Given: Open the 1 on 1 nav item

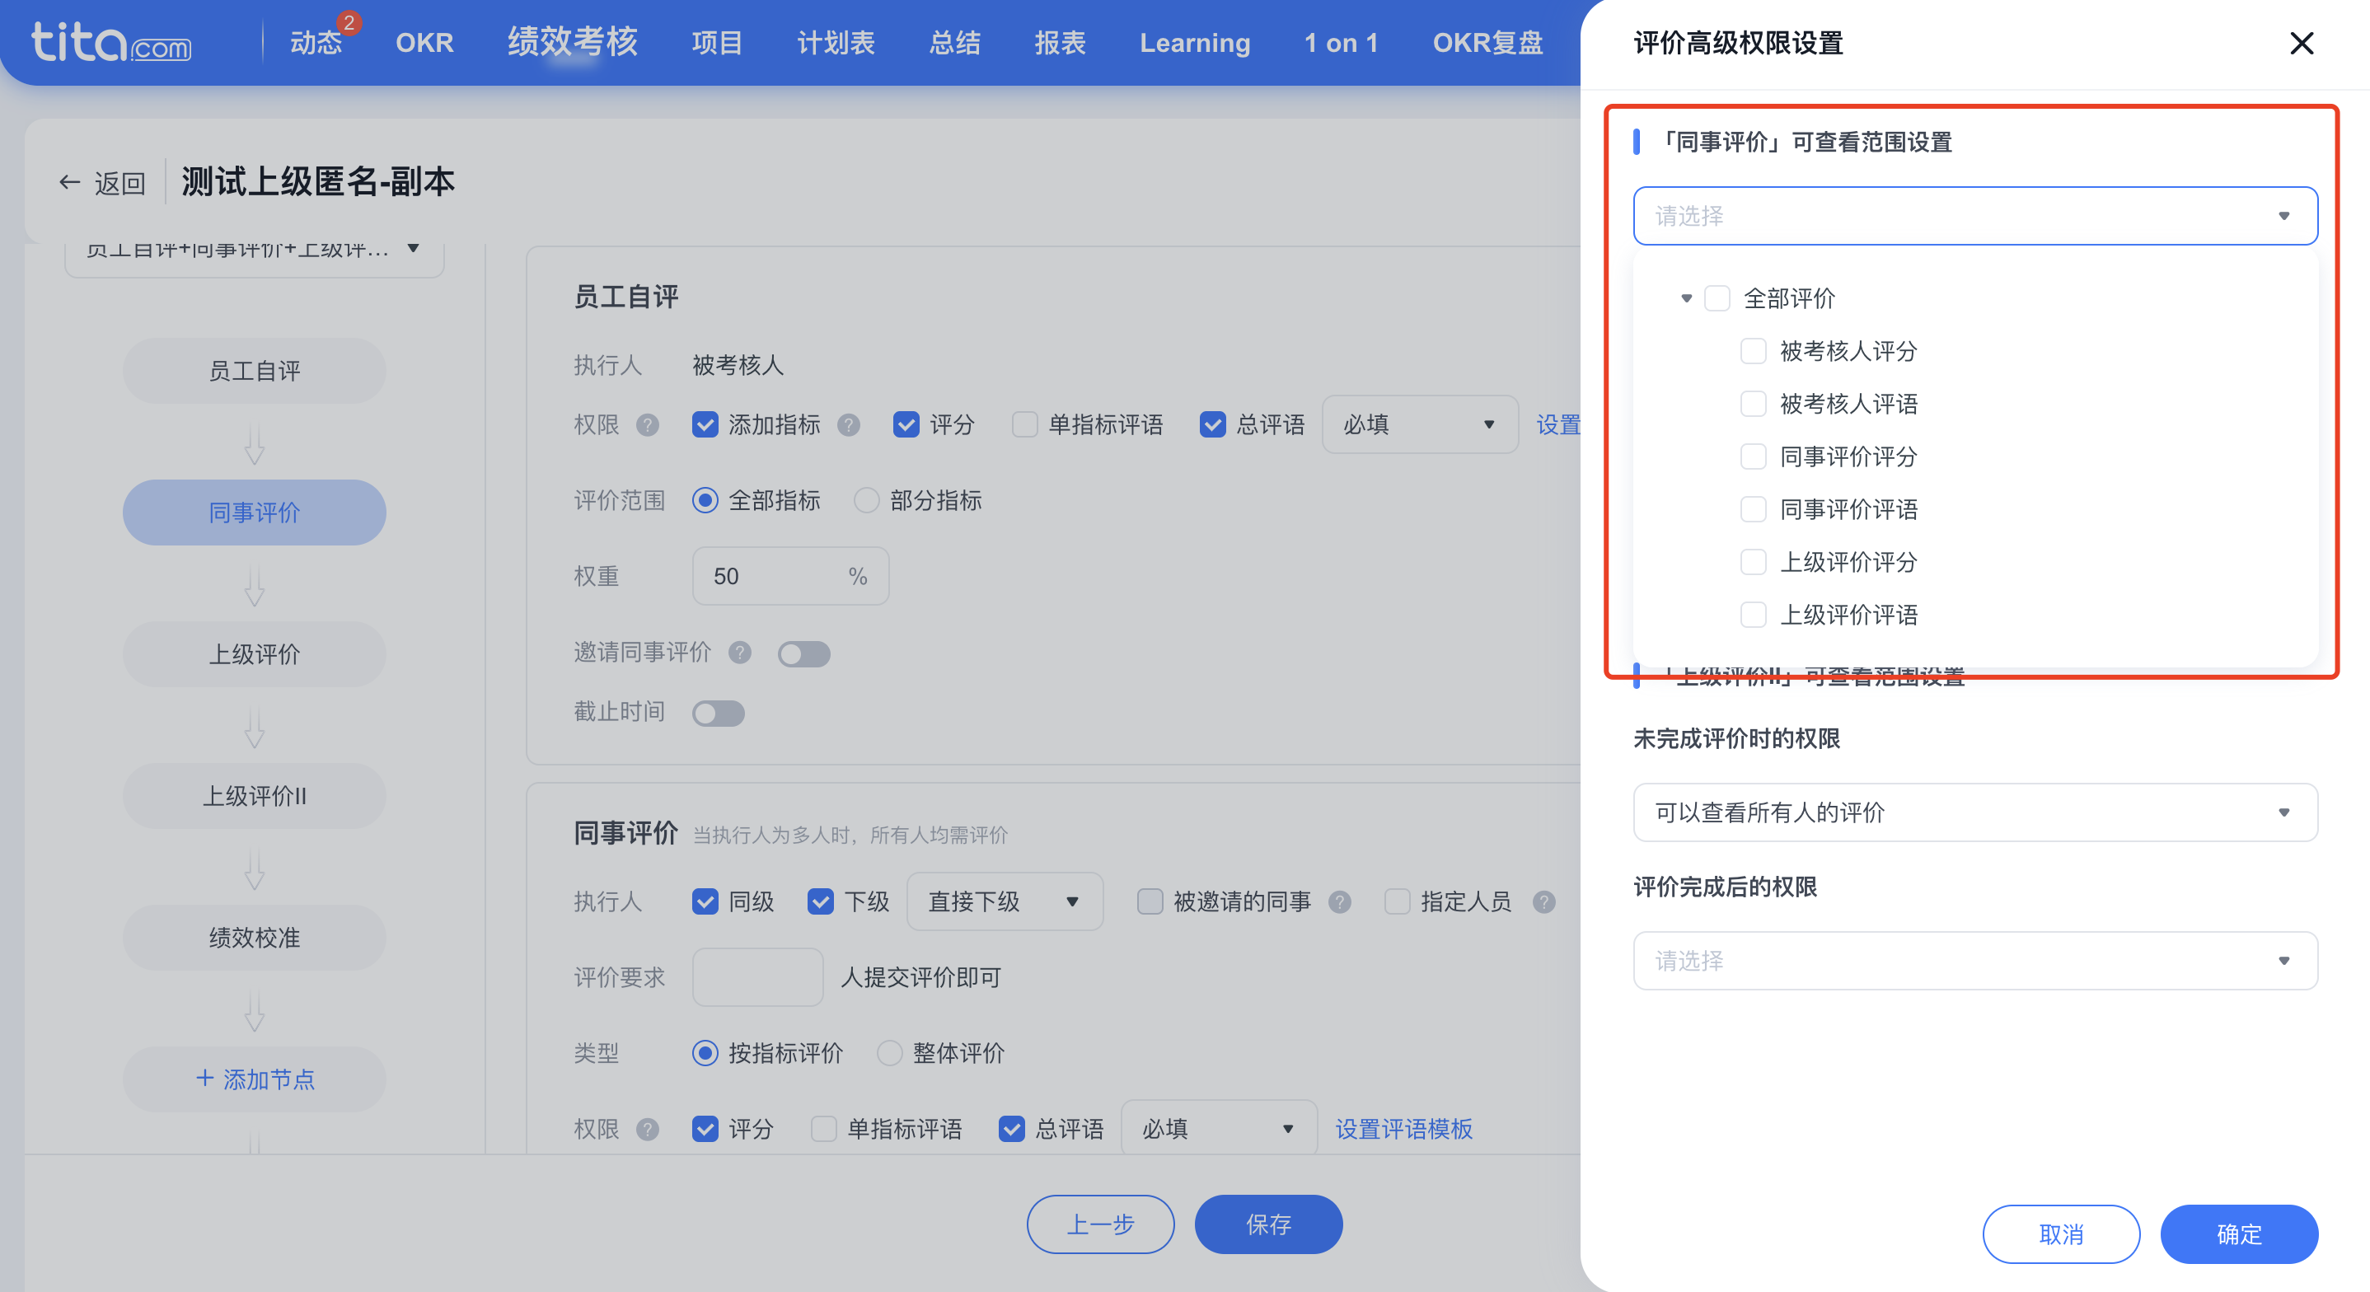Looking at the screenshot, I should tap(1341, 42).
